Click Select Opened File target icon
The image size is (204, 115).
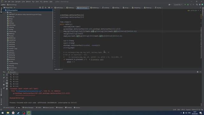[x=40, y=8]
